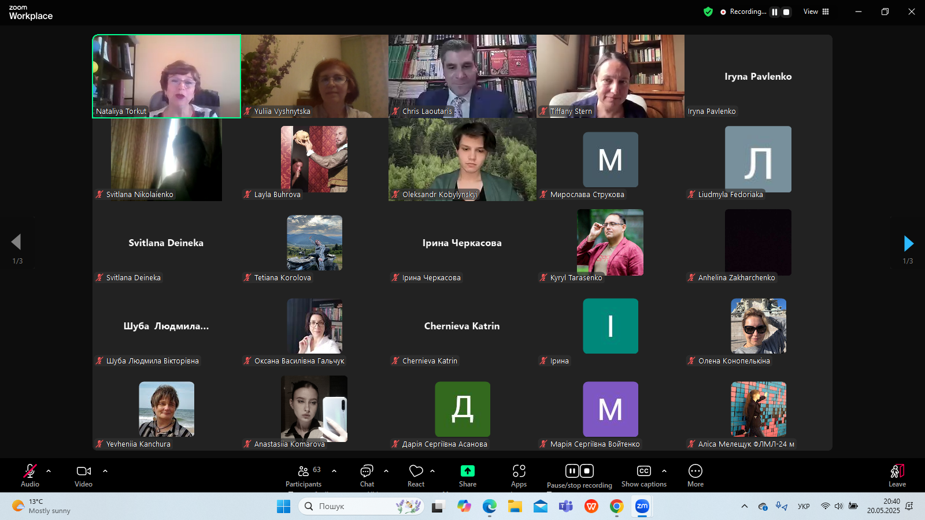Click the encryption shield icon
925x520 pixels.
point(708,12)
